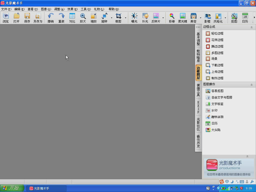Collapse the 光影魔术手 promo panel
Screen dimensions: 256x192
pyautogui.click(x=247, y=156)
